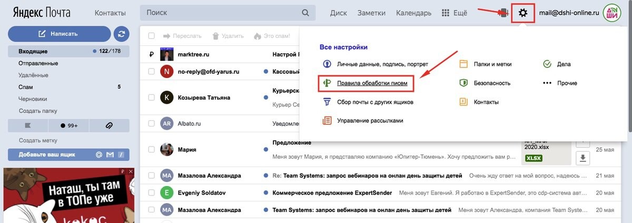The width and height of the screenshot is (632, 223).
Task: Click the contacts book icon in settings
Action: 463,102
